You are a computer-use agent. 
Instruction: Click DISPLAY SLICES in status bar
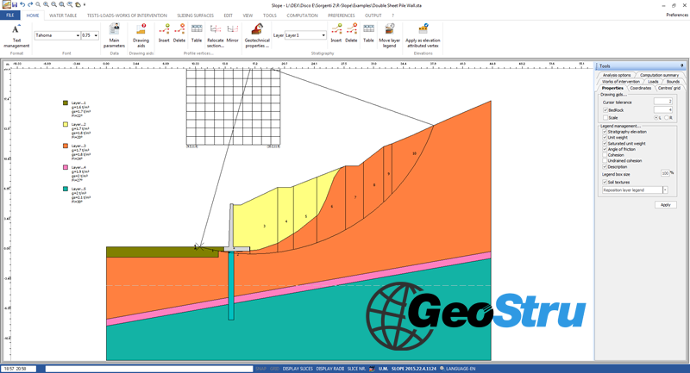[298, 369]
